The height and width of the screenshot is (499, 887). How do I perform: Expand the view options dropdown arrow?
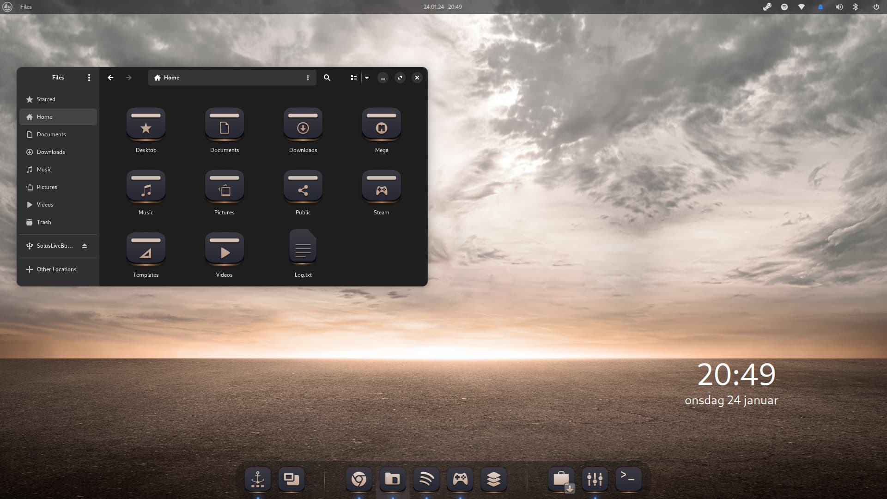click(x=367, y=78)
